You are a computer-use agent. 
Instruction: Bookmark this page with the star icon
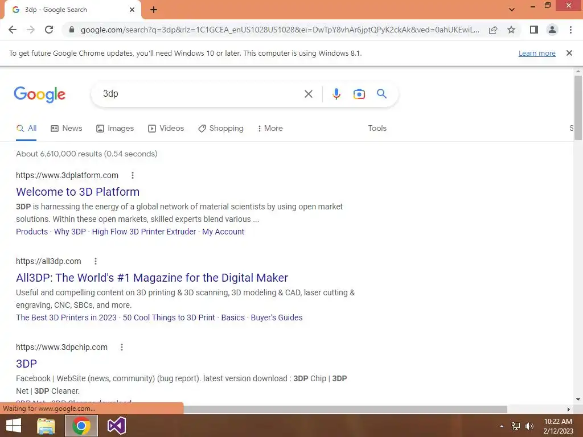pos(511,30)
